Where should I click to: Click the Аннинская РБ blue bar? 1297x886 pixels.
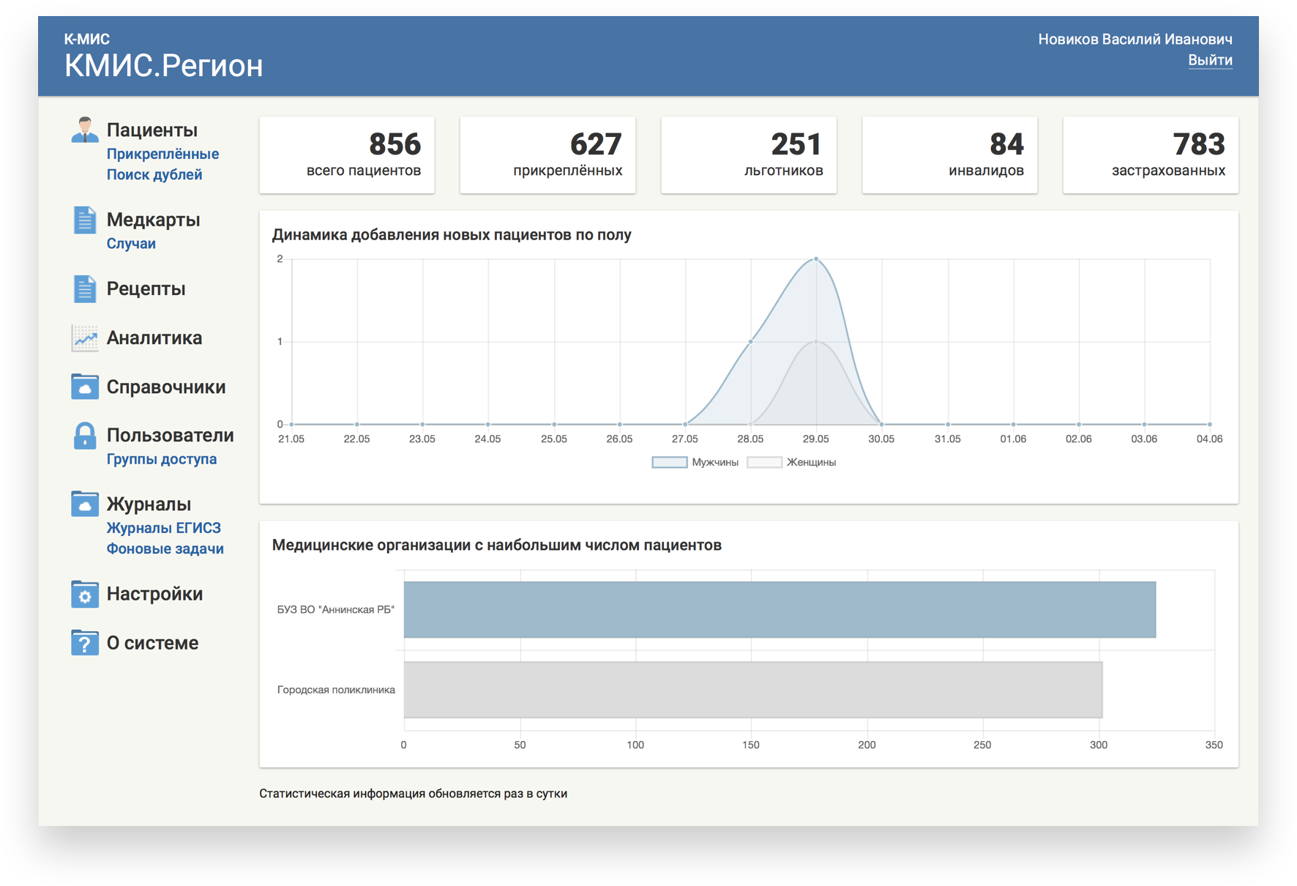click(780, 609)
